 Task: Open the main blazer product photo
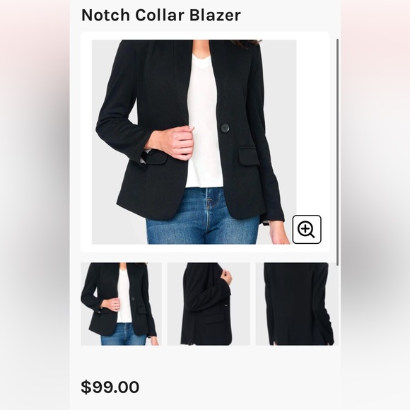pyautogui.click(x=194, y=142)
